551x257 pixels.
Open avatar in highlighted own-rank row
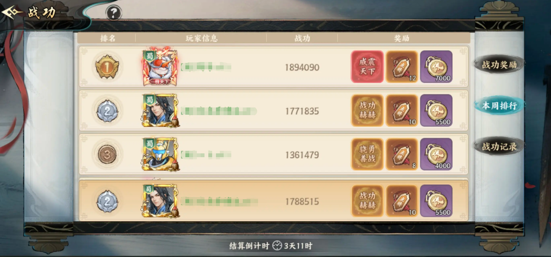(x=160, y=201)
